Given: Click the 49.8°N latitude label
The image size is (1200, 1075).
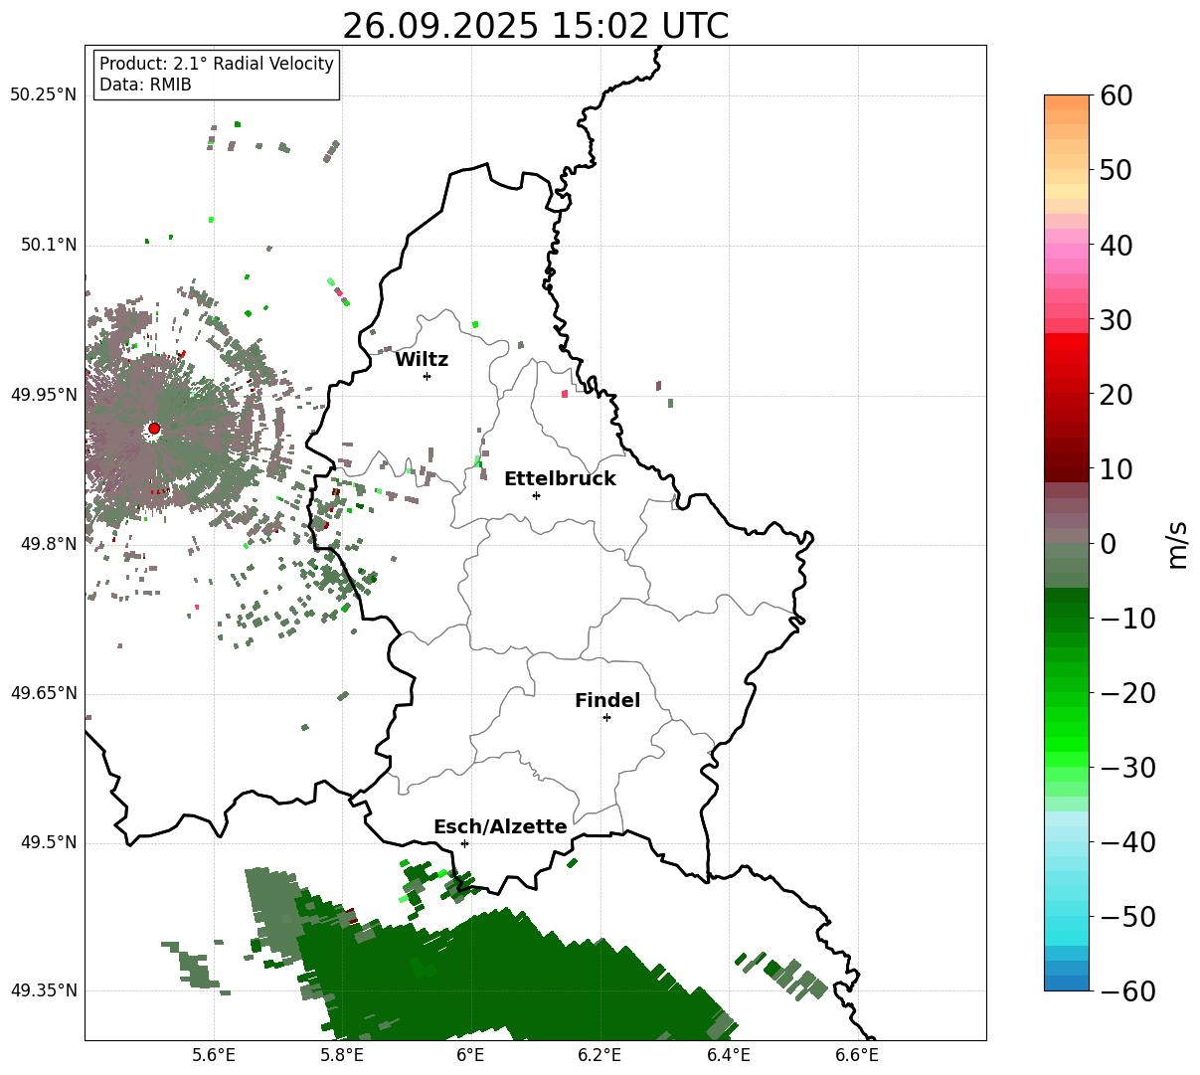Looking at the screenshot, I should tap(48, 544).
